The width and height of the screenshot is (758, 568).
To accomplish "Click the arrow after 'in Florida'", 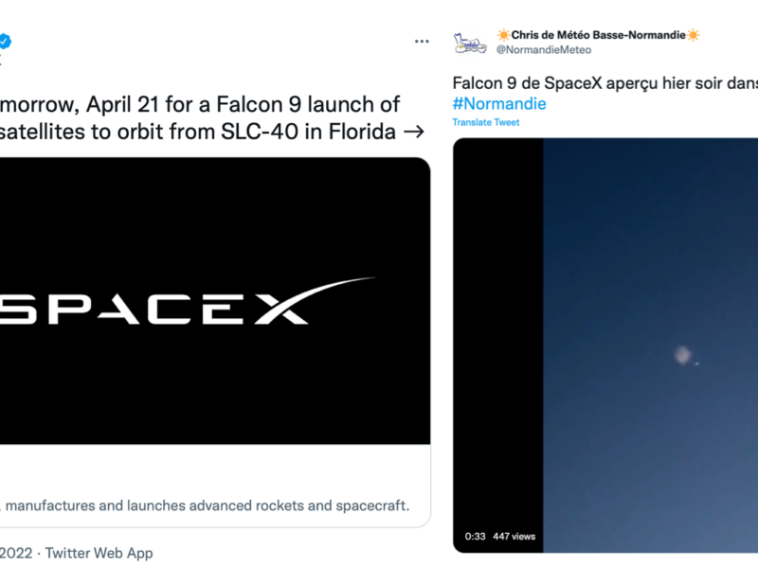I will point(413,132).
